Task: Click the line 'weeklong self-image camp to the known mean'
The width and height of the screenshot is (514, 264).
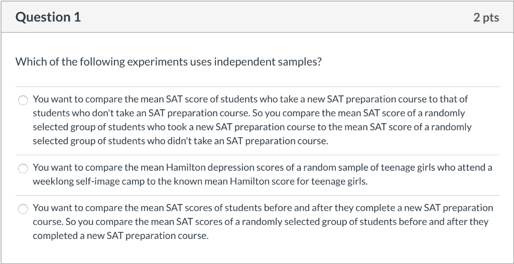Action: (x=200, y=181)
